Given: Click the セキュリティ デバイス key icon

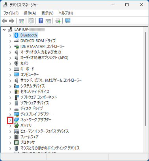Looking at the screenshot, I should tap(17, 91).
